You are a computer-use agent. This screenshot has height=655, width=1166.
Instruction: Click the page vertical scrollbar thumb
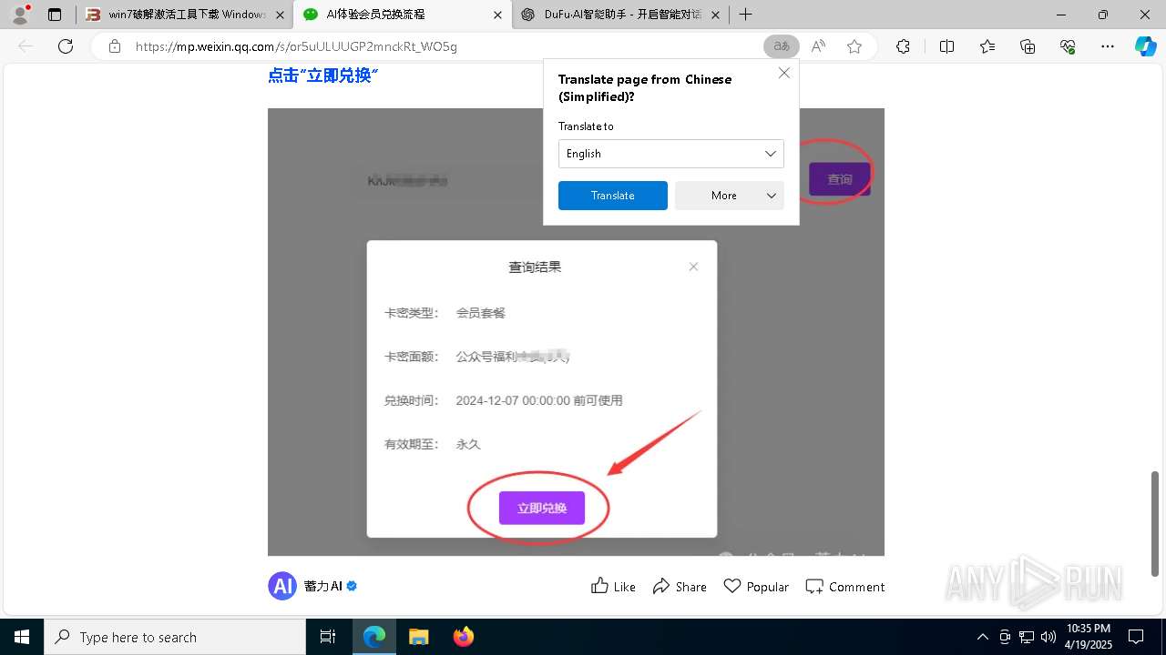point(1157,524)
